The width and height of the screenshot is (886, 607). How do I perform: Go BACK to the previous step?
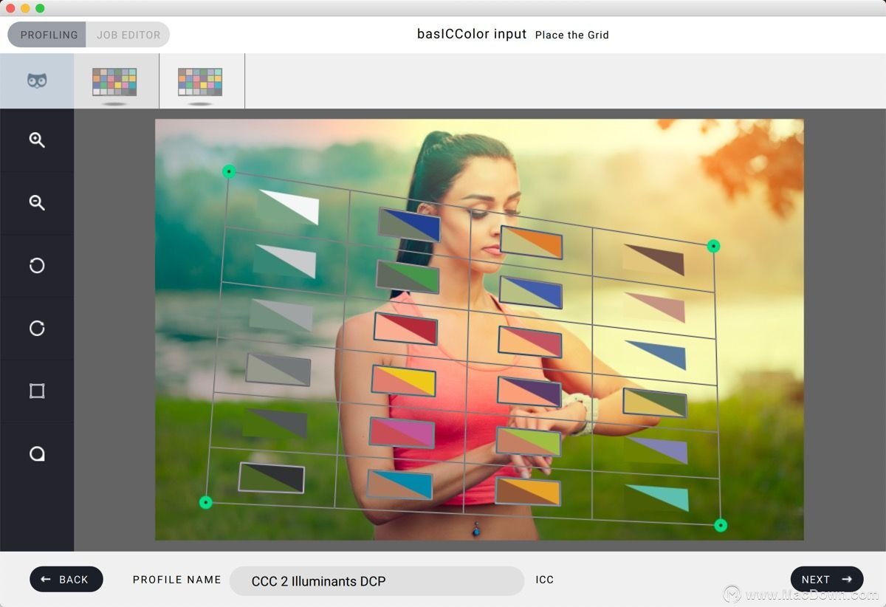pos(66,580)
